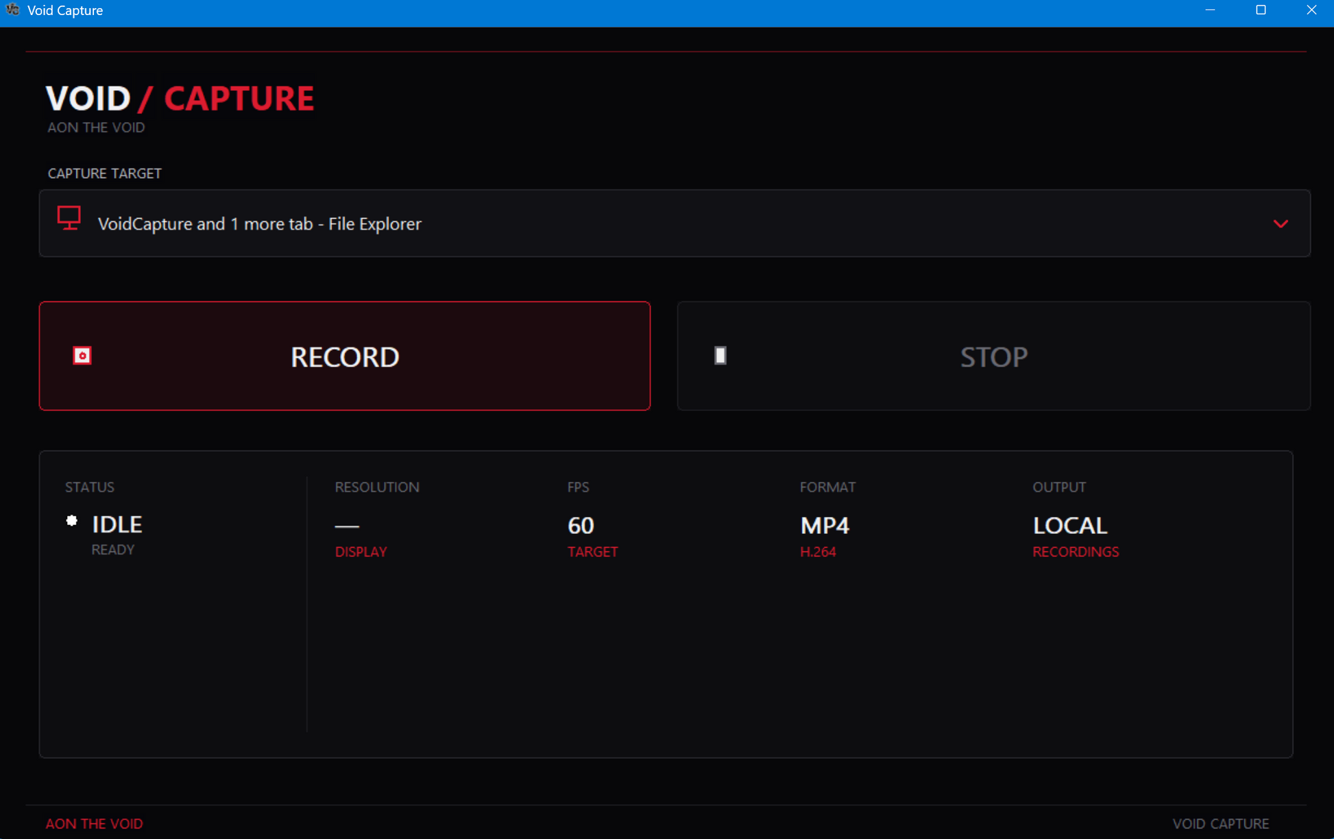Click the Void Capture title bar app icon
Viewport: 1334px width, 839px height.
(x=12, y=10)
